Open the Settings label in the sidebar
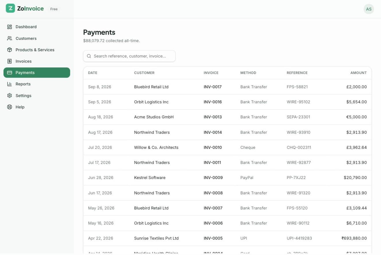The height and width of the screenshot is (255, 381). (23, 96)
